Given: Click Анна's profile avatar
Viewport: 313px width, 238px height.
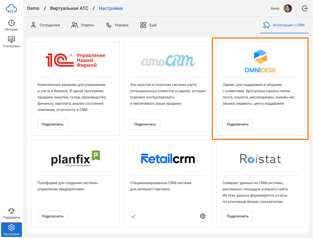Looking at the screenshot, I should pyautogui.click(x=288, y=8).
